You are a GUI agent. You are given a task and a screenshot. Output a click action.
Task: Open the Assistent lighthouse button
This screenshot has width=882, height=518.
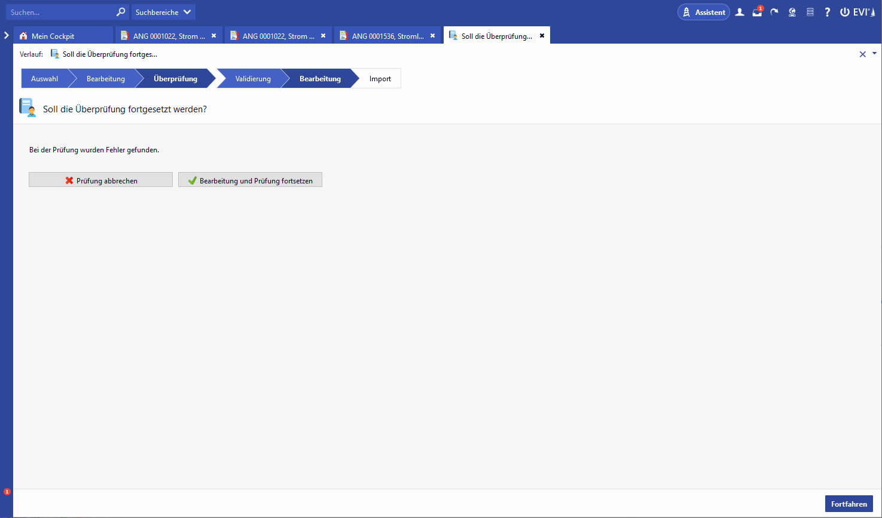coord(703,12)
